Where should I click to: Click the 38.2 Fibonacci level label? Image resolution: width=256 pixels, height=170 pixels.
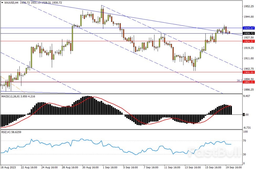(x=239, y=81)
